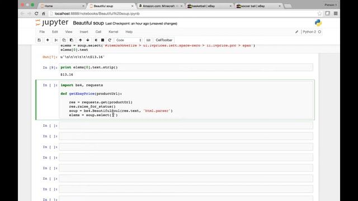Insert cell below with plus icon
The image size is (358, 201).
48,40
